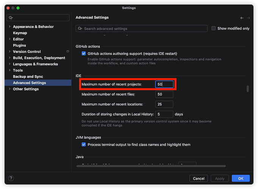Image resolution: width=258 pixels, height=189 pixels.
Task: Expand Build, Execution, Deployment node
Action: click(x=9, y=58)
